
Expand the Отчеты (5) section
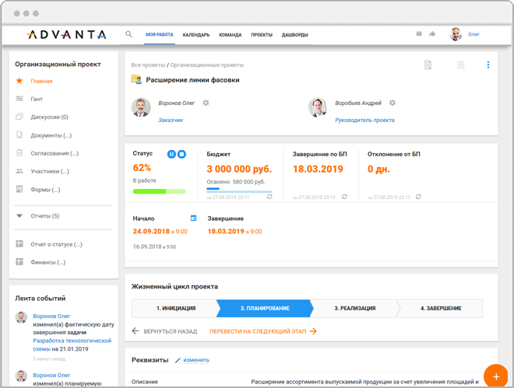19,216
